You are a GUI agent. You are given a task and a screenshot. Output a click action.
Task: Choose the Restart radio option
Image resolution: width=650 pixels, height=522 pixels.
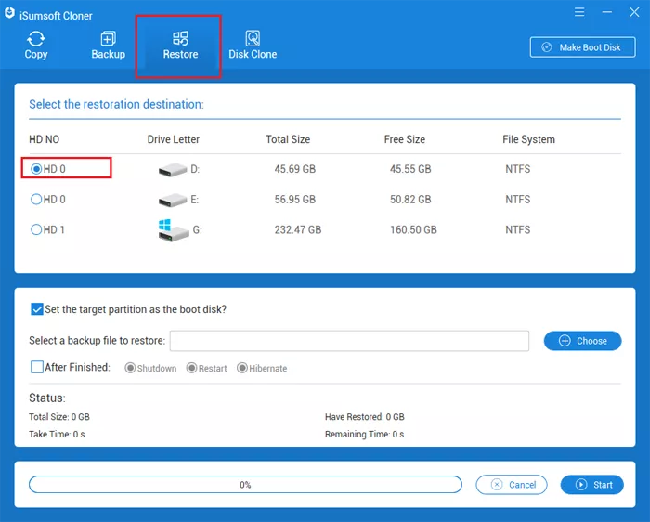[191, 368]
